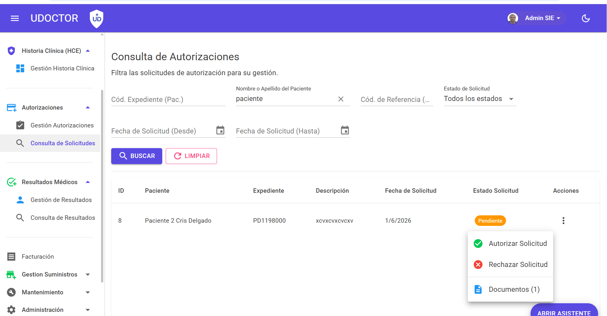607x316 pixels.
Task: Click the Consulta de Resultados magnifier icon
Action: [x=20, y=218]
